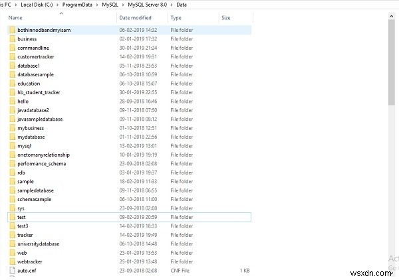This screenshot has width=399, height=280.
Task: Expand breadcrumb chevron after ProgramData
Action: (97, 5)
